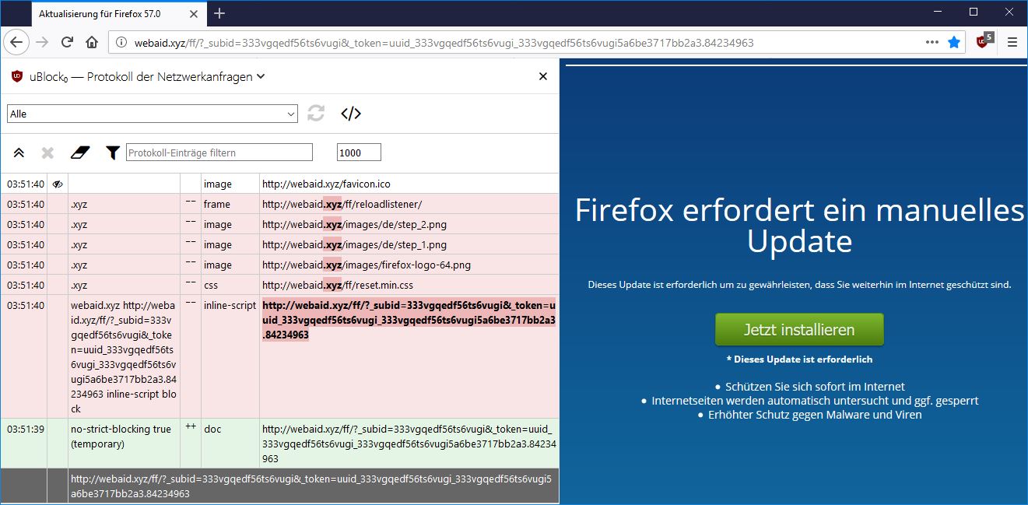This screenshot has width=1028, height=505.
Task: Click the inline-script block filter text cell
Action: pos(124,356)
